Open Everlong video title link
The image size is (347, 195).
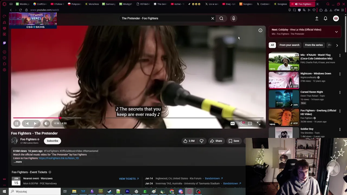[318, 112]
